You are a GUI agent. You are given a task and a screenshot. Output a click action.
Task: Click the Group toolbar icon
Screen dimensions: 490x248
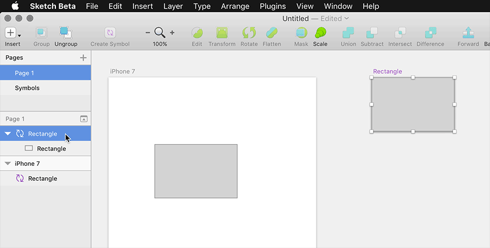(x=42, y=33)
